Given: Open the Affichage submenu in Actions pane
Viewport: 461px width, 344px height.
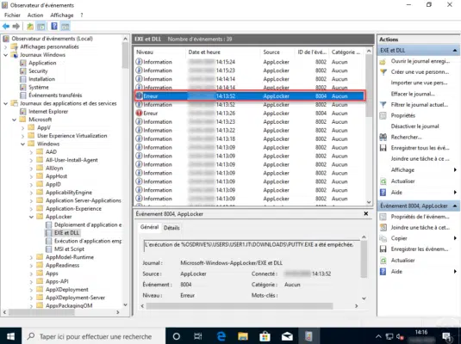Looking at the screenshot, I should pyautogui.click(x=402, y=170).
